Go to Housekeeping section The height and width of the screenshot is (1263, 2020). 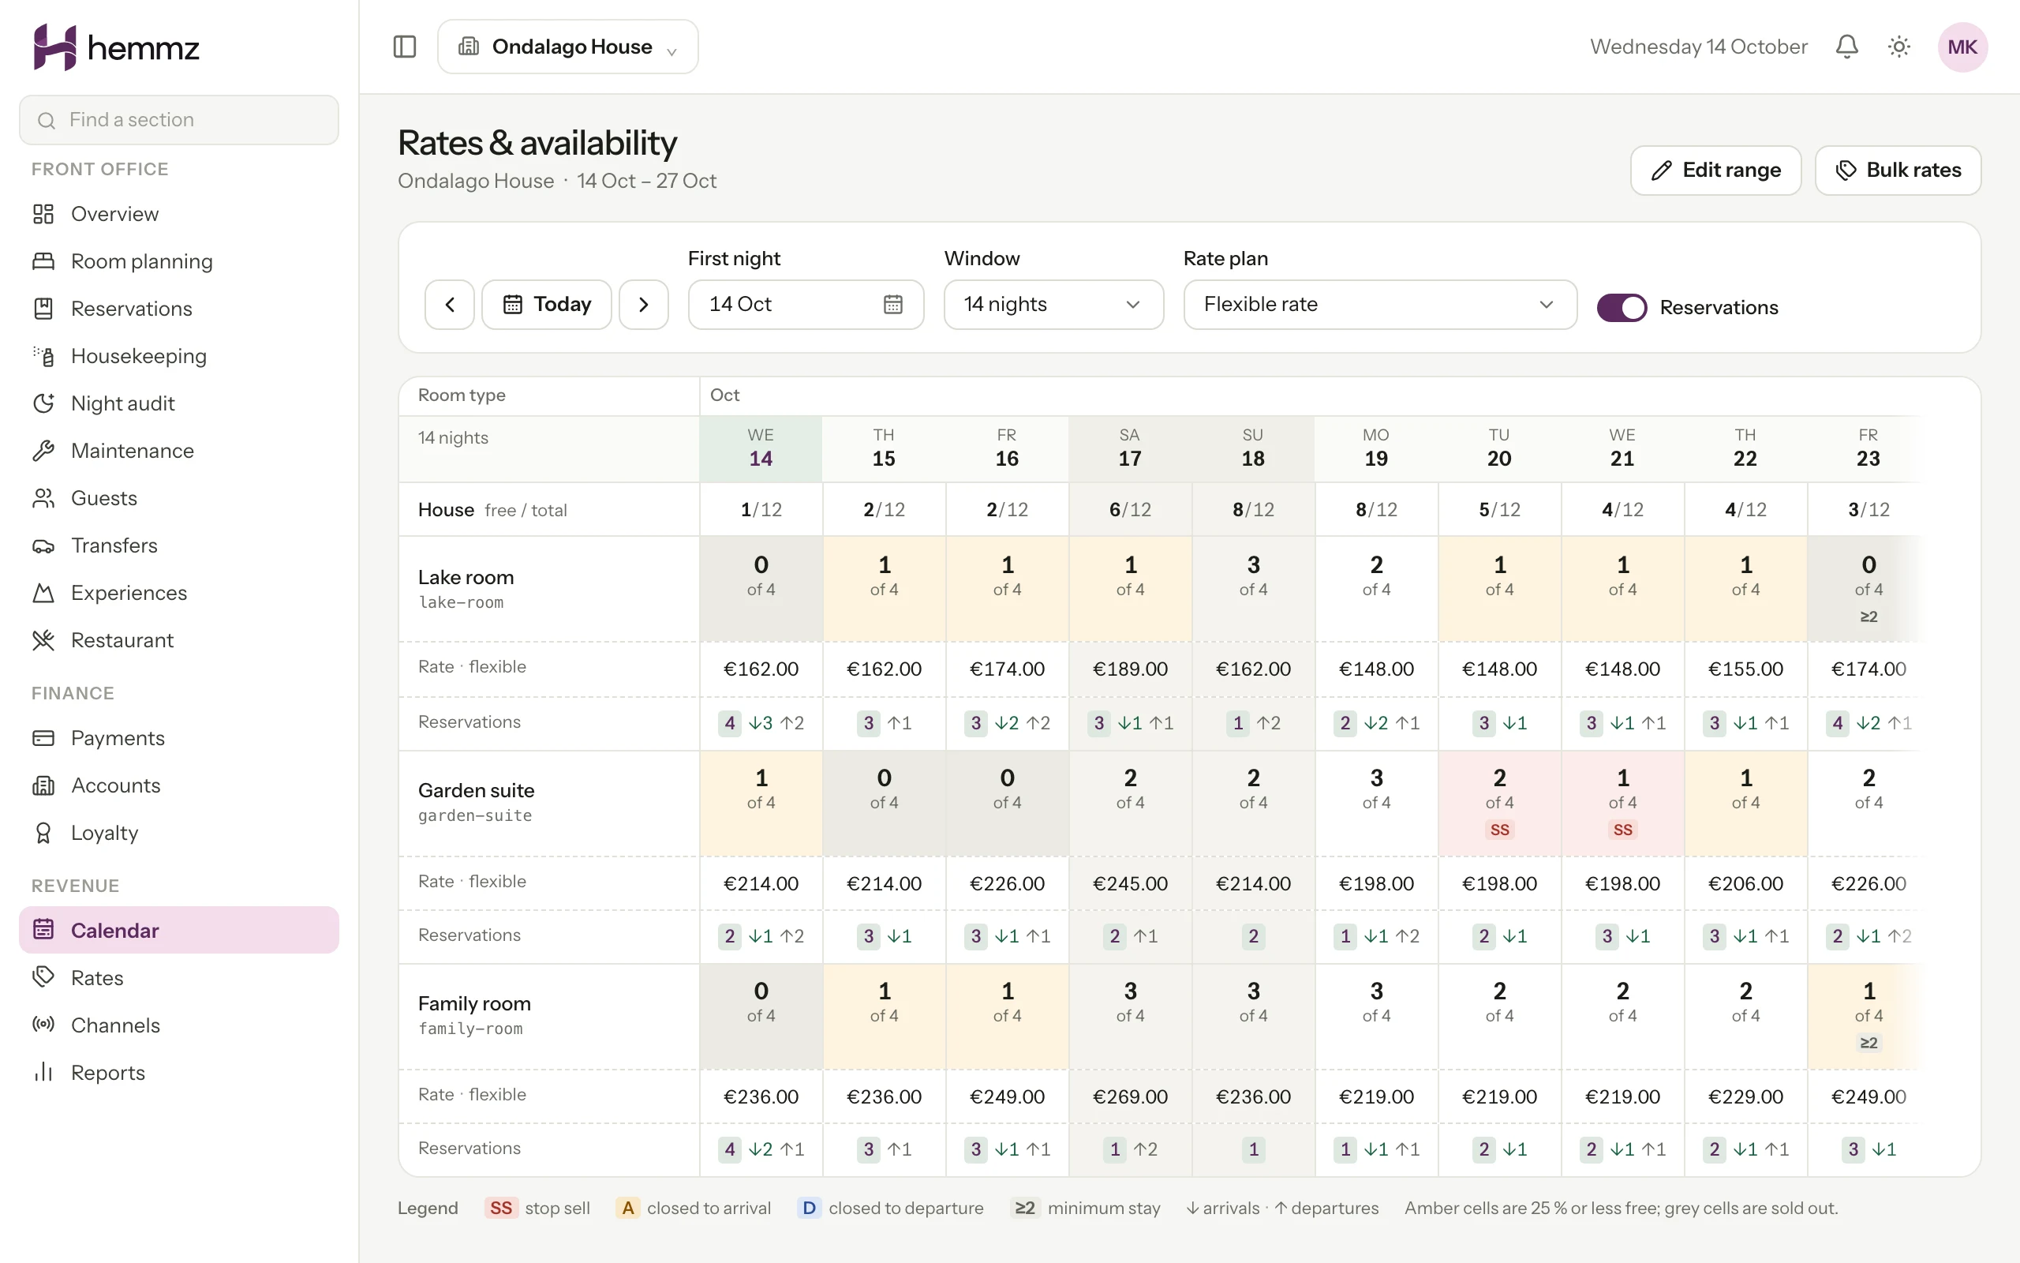178,356
